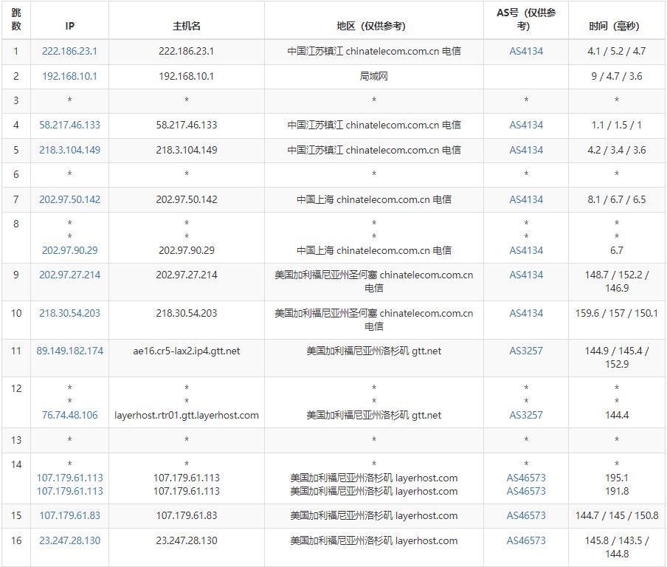Select hostname cell 202.97.50.142
Screen dimensions: 667x567
click(x=187, y=199)
